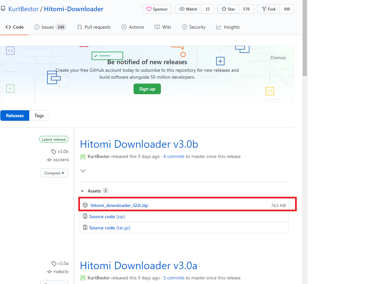
Task: Download hitomi_downloader_GUI.zip
Action: point(119,205)
